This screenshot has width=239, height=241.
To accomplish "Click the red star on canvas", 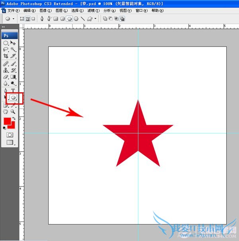I will point(138,135).
